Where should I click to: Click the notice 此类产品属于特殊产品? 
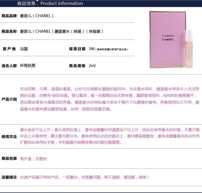tap(85, 177)
